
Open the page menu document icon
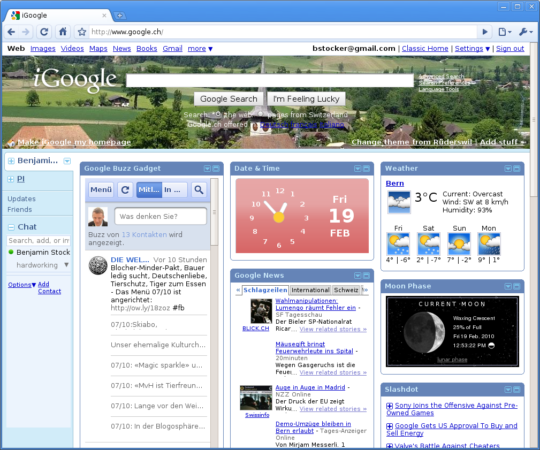coord(505,32)
